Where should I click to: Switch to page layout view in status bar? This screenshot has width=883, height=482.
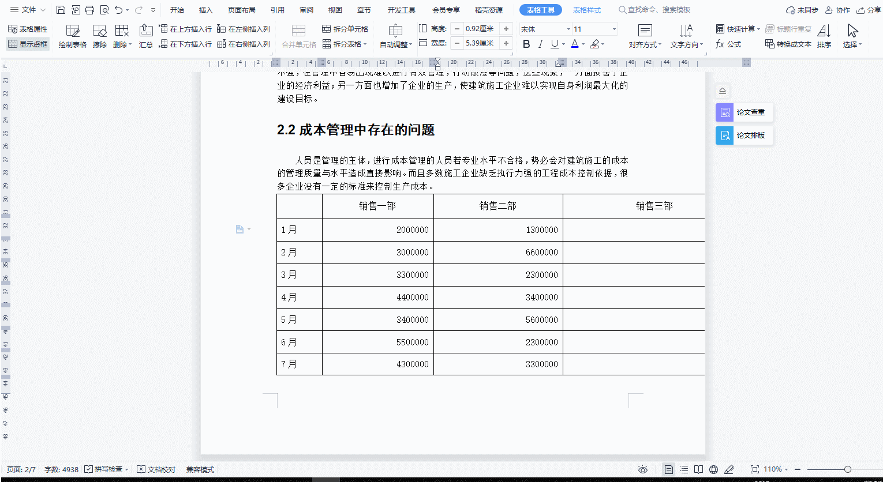[669, 469]
